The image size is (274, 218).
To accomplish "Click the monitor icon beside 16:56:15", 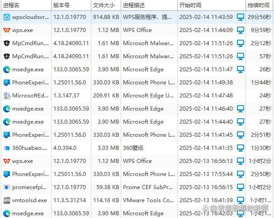I will click(241, 187).
